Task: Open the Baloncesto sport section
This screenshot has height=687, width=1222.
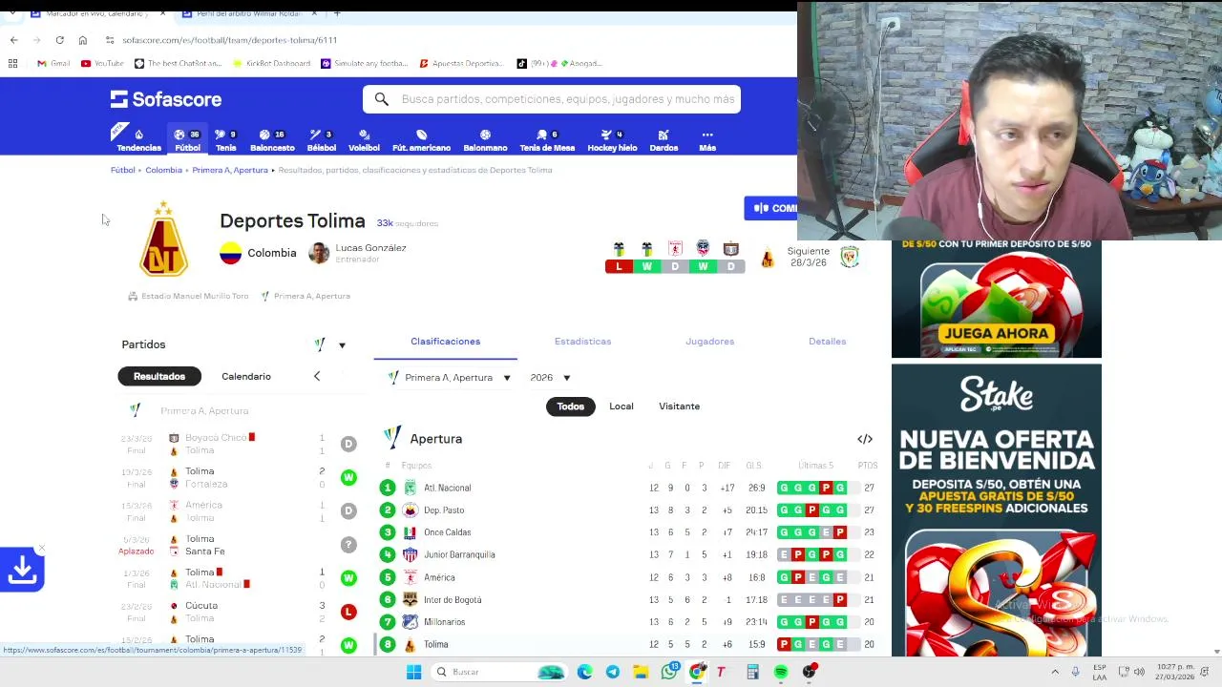Action: [272, 140]
